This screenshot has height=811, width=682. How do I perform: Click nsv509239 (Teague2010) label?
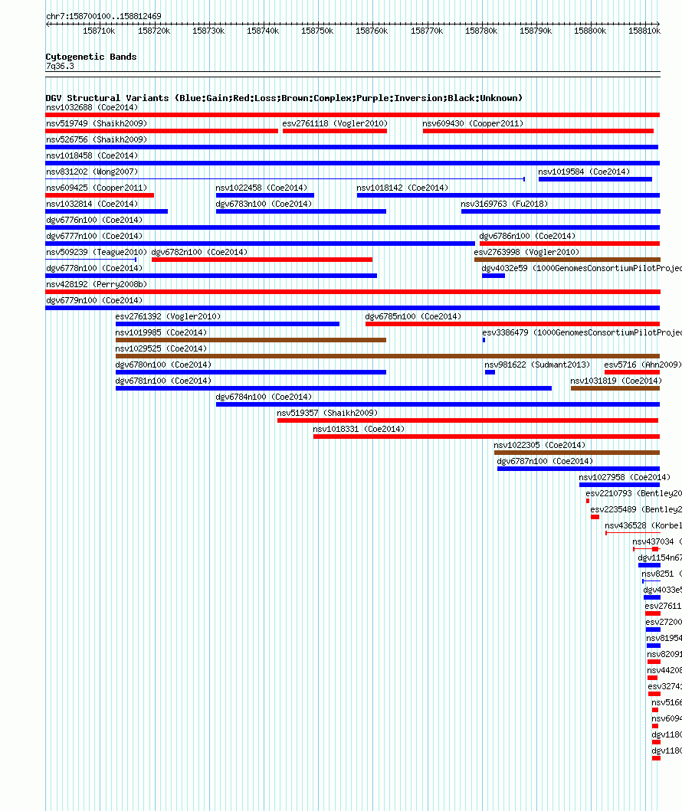(97, 252)
